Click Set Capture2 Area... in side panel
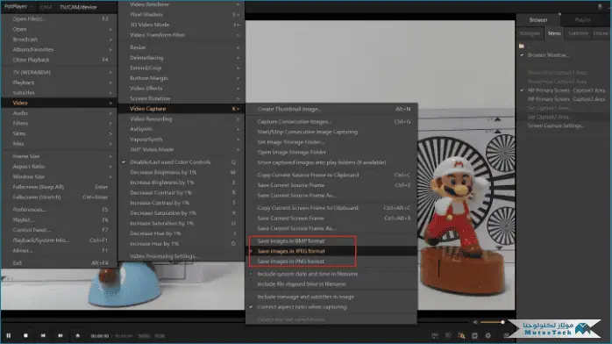This screenshot has width=612, height=344. click(549, 117)
